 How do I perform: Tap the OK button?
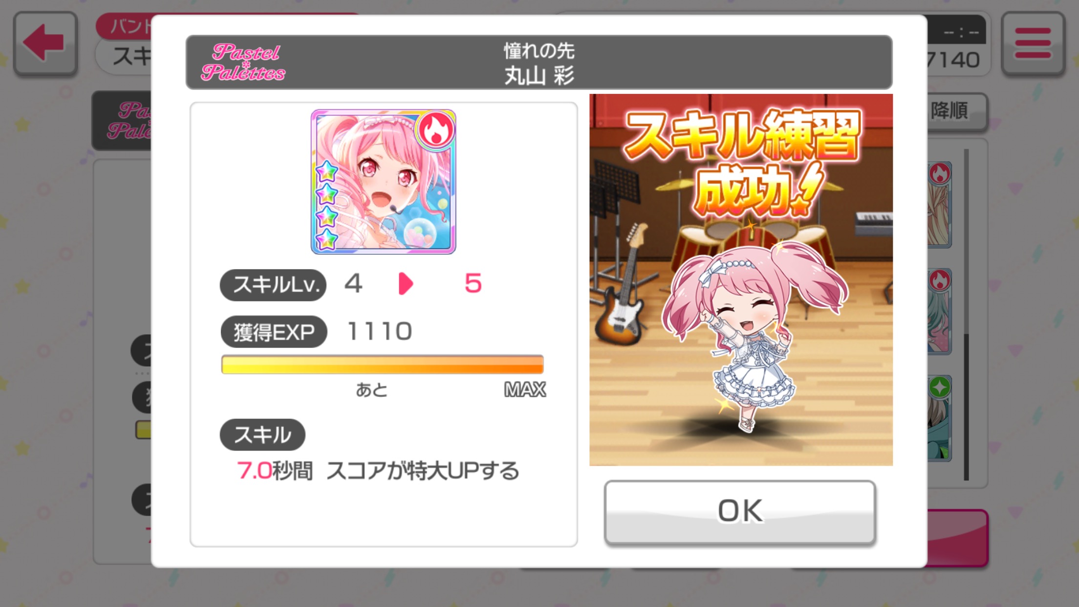(x=740, y=512)
